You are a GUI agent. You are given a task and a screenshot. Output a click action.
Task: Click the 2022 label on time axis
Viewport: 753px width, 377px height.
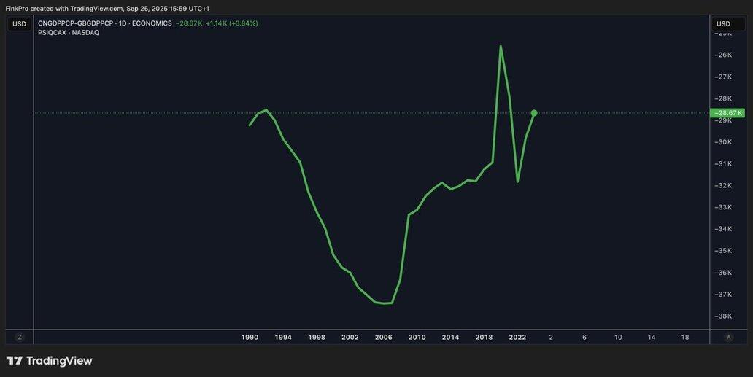(517, 338)
